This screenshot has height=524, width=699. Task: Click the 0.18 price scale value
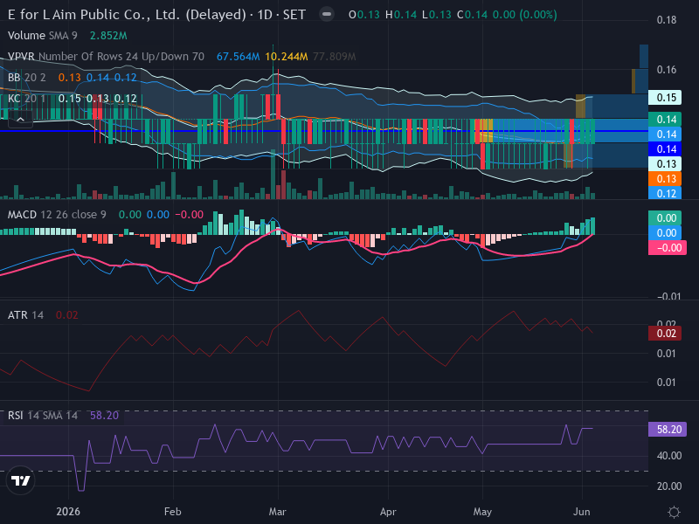667,20
